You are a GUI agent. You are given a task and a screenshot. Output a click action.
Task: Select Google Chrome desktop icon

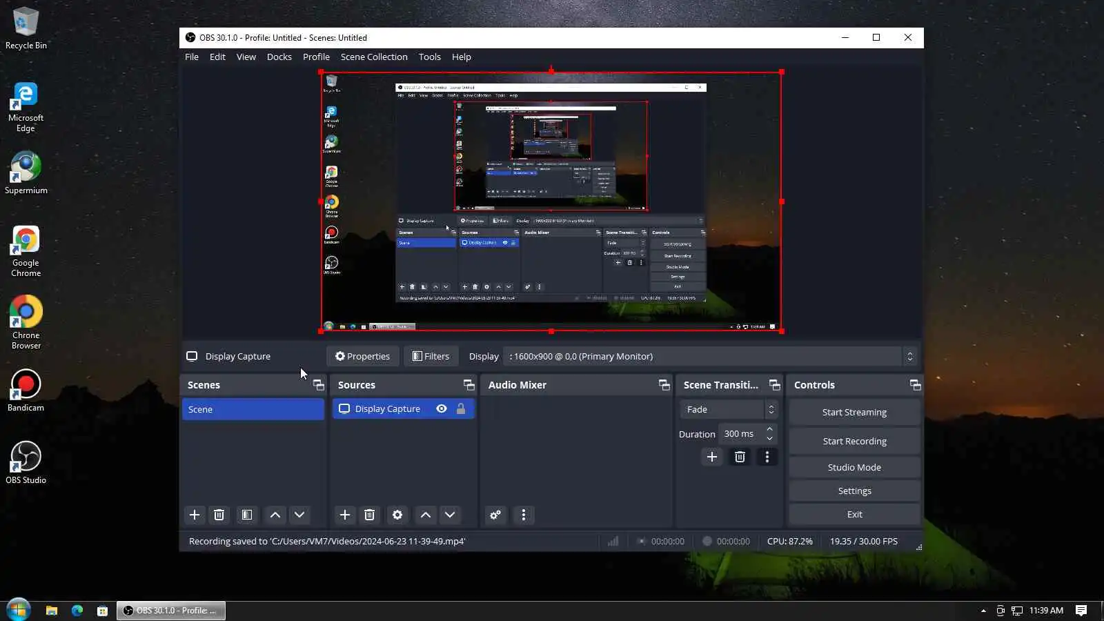(x=26, y=250)
